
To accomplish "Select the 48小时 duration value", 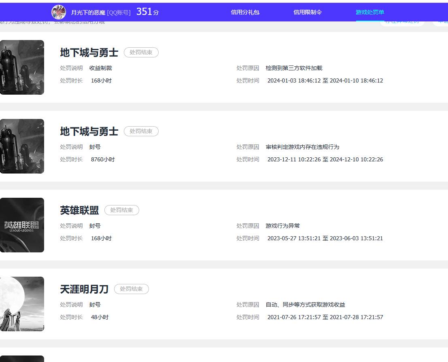I will [100, 317].
